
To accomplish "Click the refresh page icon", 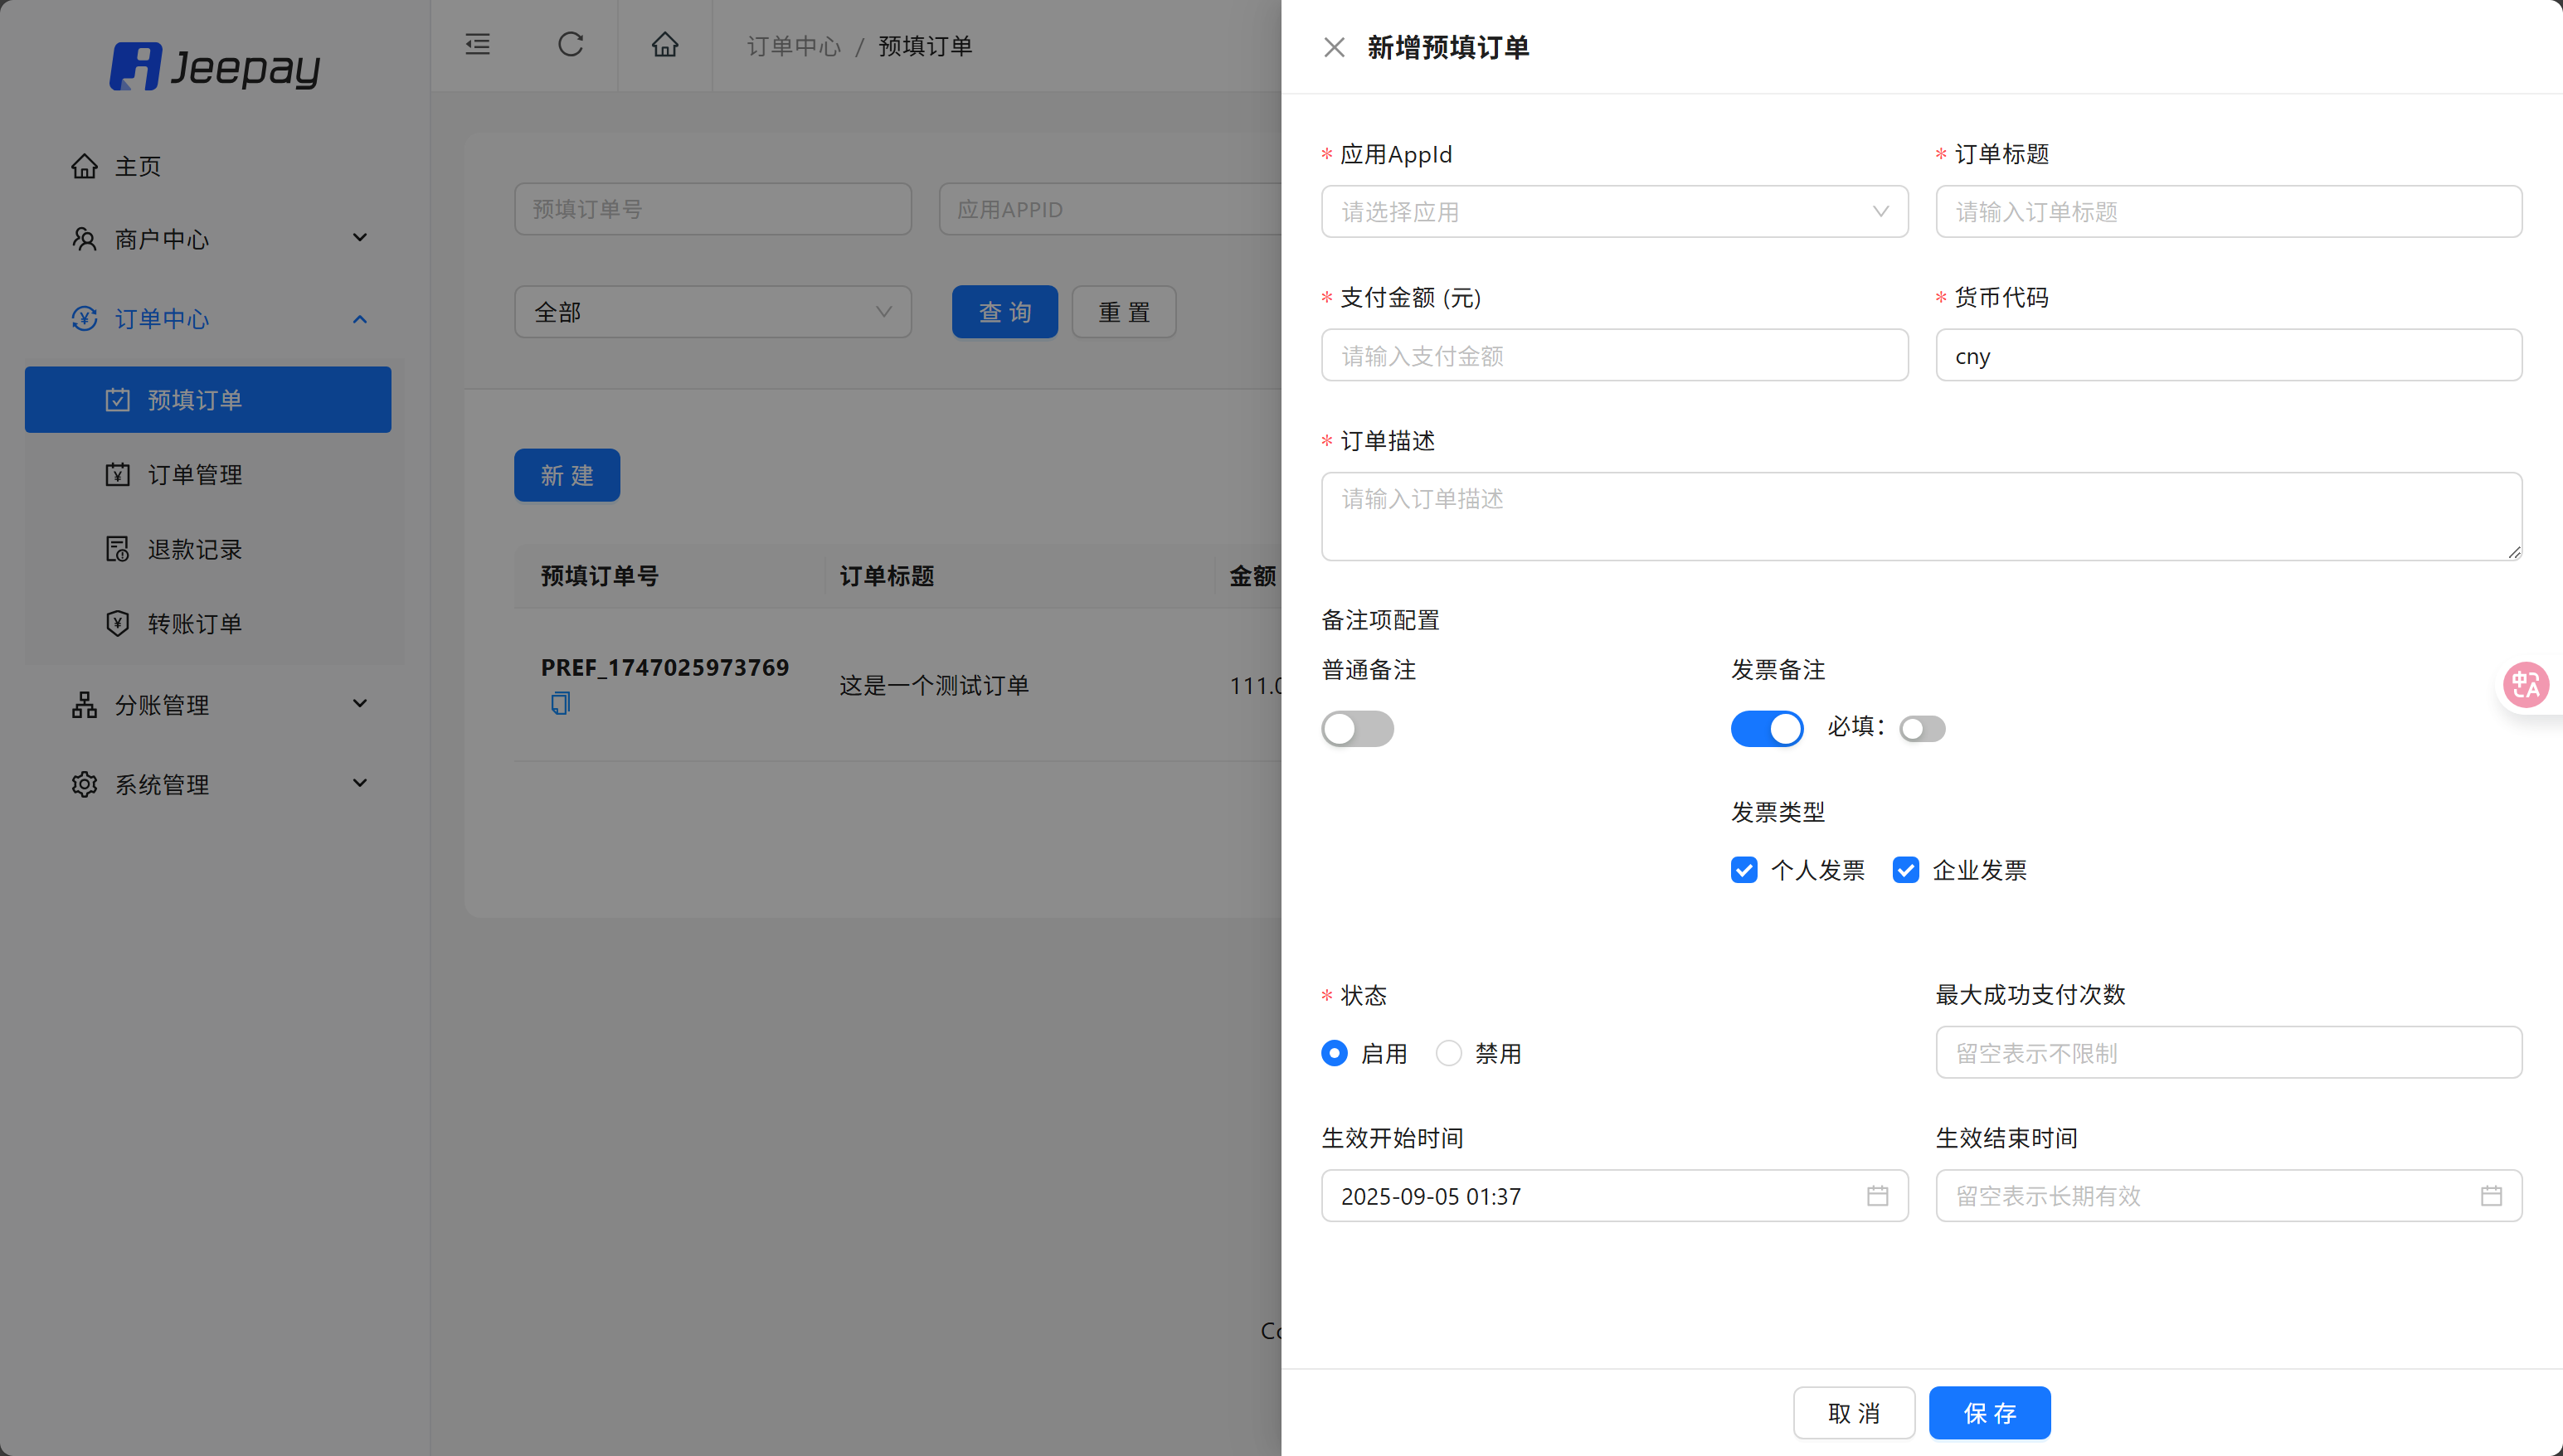I will (x=570, y=45).
